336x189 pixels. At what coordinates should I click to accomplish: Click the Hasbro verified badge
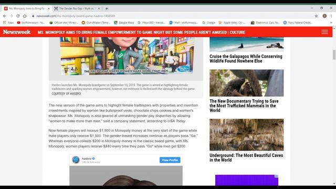[93, 159]
